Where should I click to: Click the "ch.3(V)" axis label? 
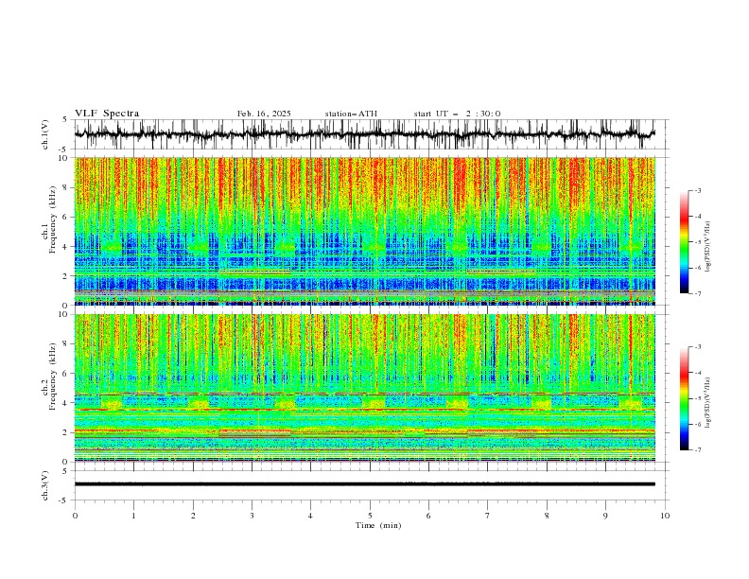[x=45, y=485]
